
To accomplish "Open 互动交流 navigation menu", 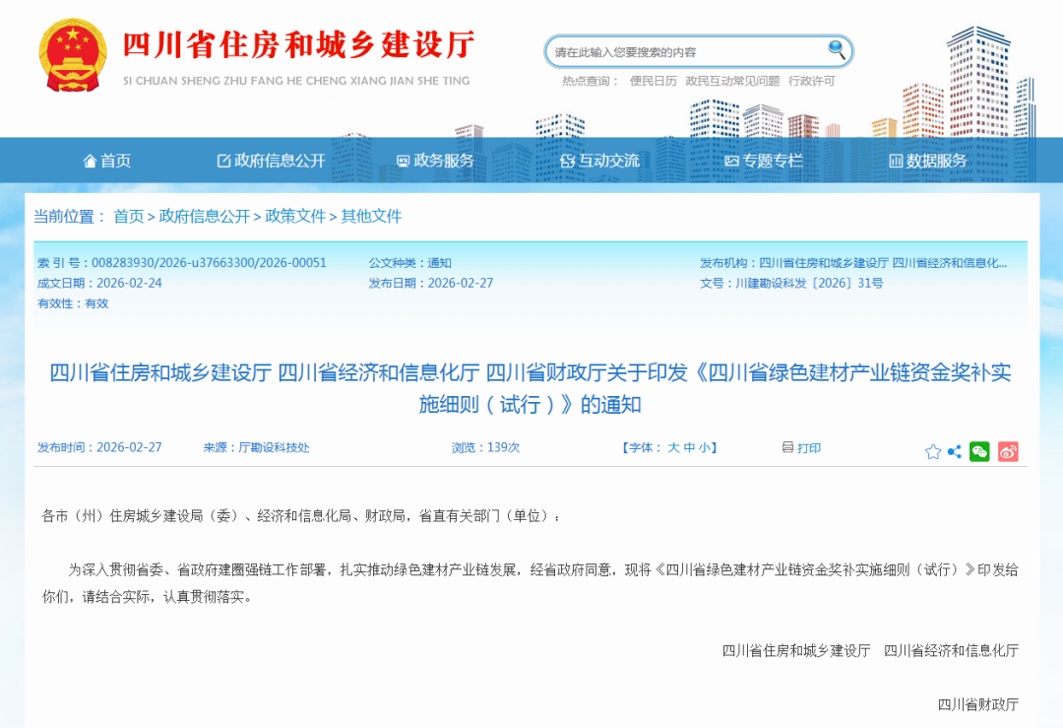I will pos(599,161).
